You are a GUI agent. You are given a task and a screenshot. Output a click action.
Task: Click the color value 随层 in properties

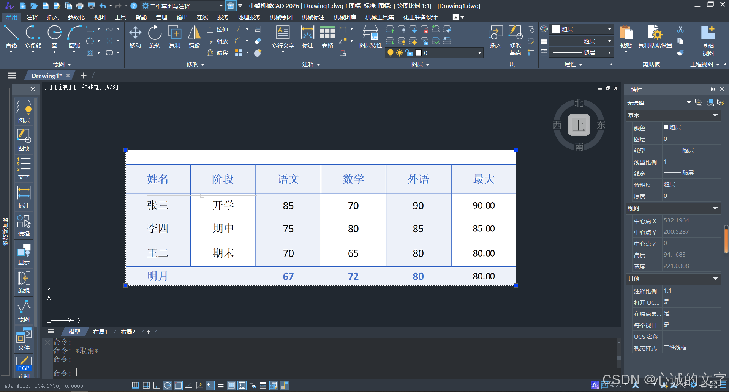coord(691,128)
